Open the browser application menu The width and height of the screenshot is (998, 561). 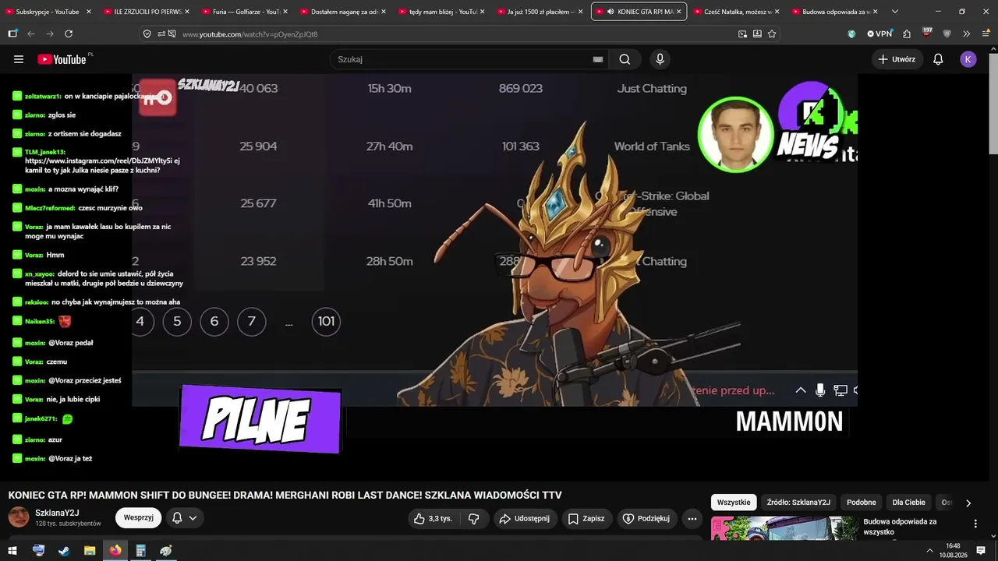986,34
